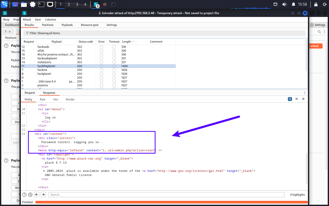Show notifications via the bell icon

click(293, 4)
